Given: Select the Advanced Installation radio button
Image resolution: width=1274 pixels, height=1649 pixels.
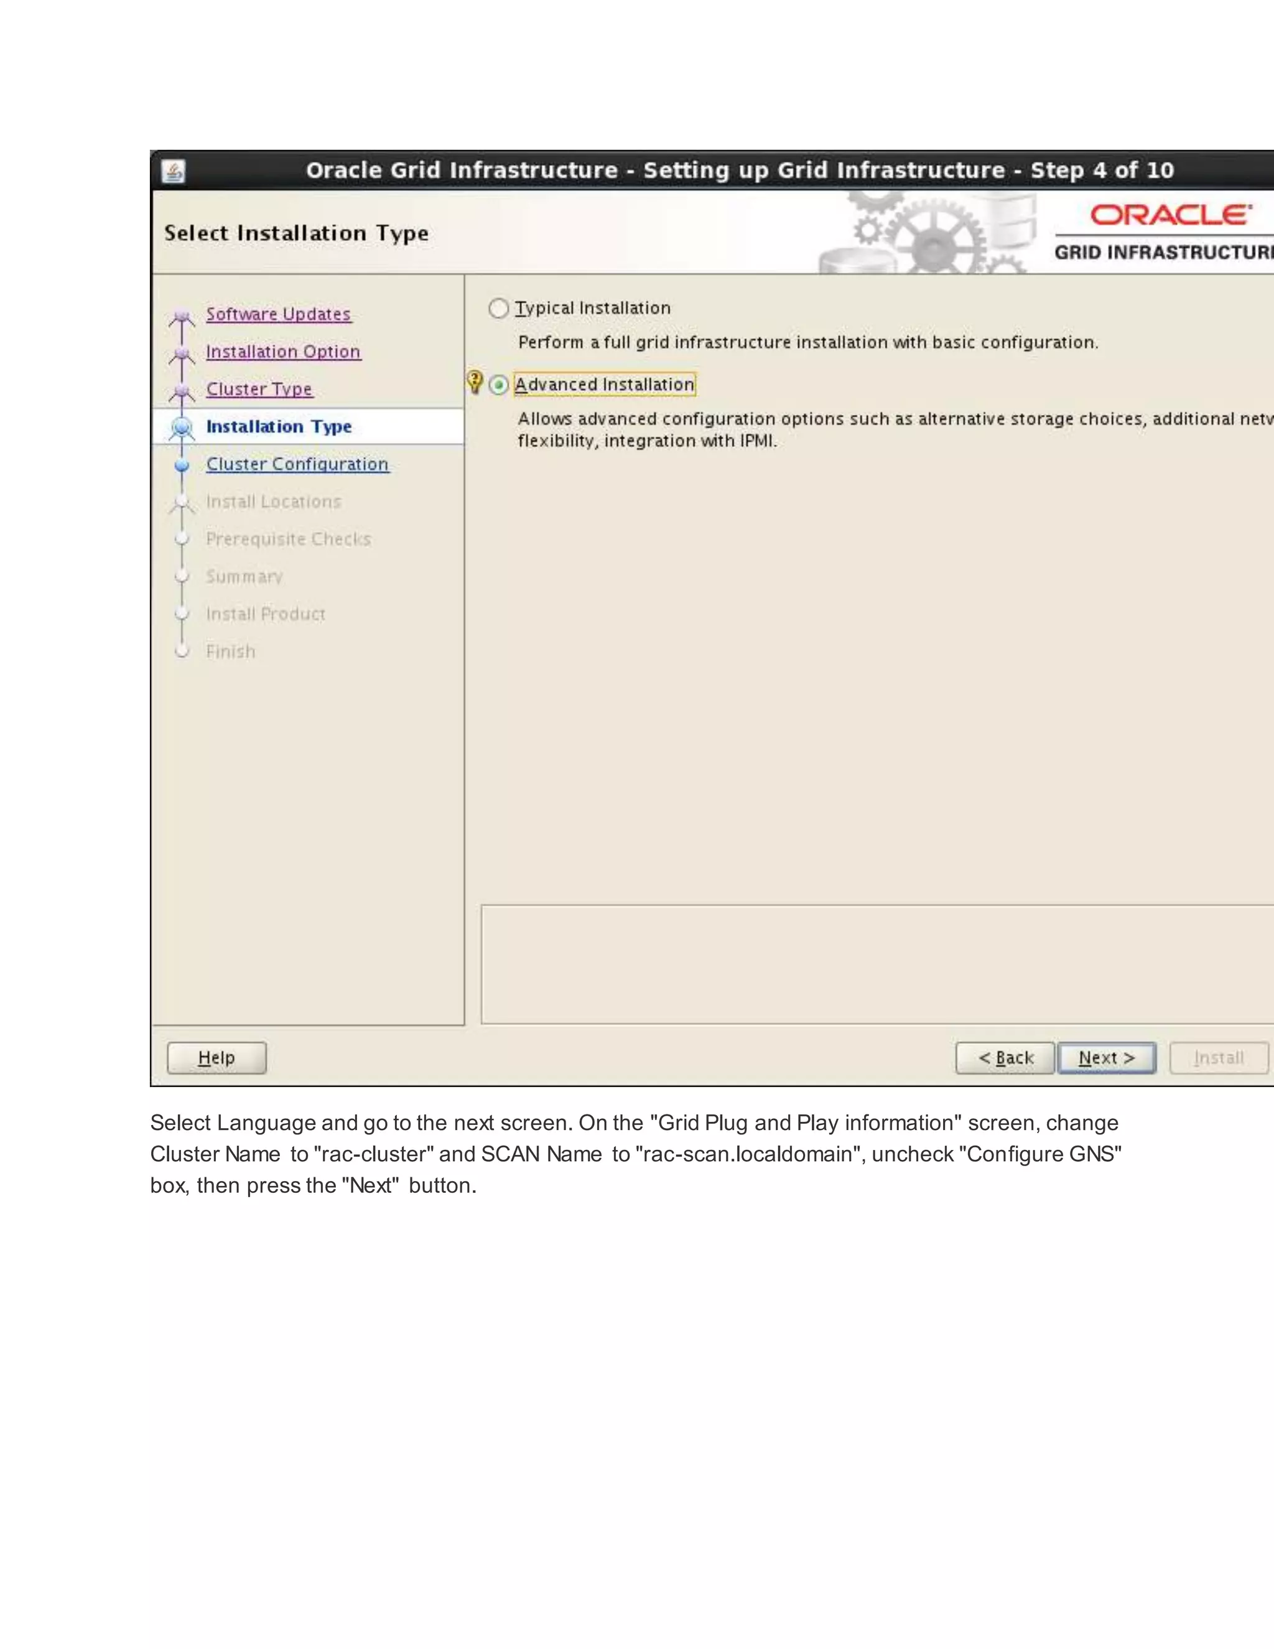Looking at the screenshot, I should pos(498,385).
